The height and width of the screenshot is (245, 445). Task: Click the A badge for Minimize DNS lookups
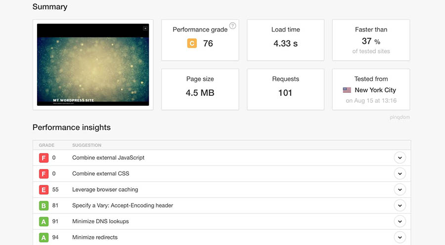click(44, 222)
